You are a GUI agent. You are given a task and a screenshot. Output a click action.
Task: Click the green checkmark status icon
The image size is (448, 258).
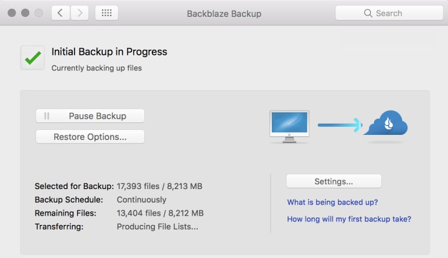coord(32,58)
